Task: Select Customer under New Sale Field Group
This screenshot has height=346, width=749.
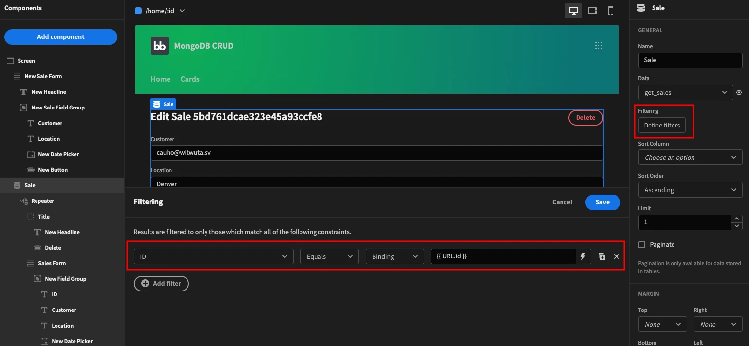Action: [50, 123]
